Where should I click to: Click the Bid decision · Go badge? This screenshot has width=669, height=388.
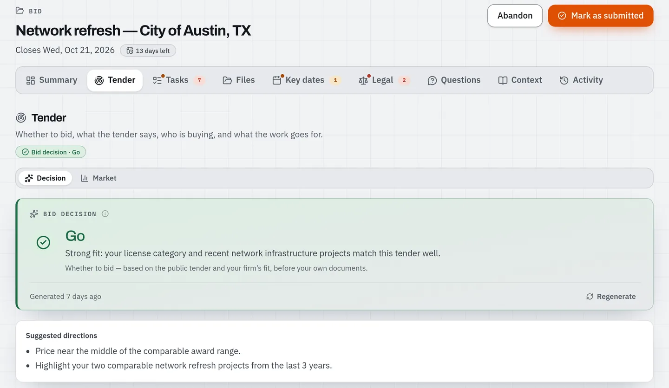(51, 152)
